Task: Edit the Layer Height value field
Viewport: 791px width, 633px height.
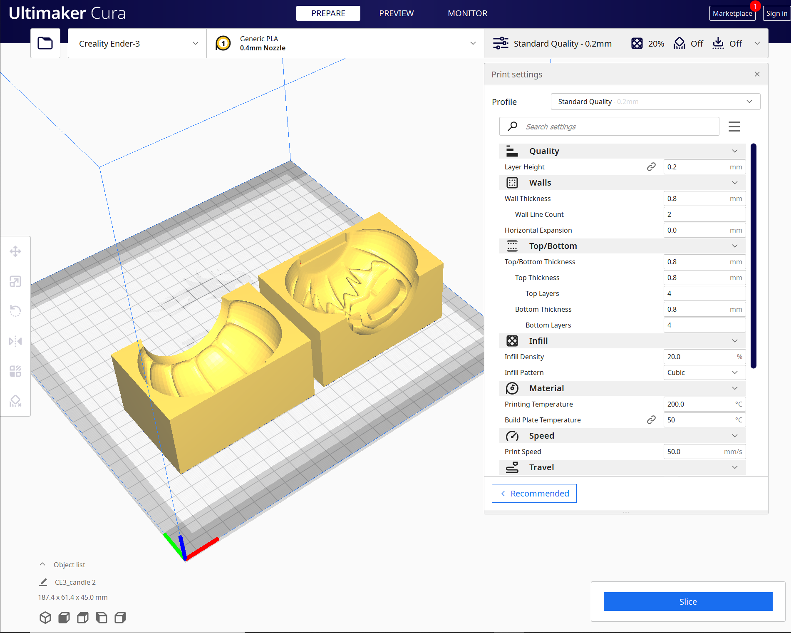Action: [x=704, y=167]
